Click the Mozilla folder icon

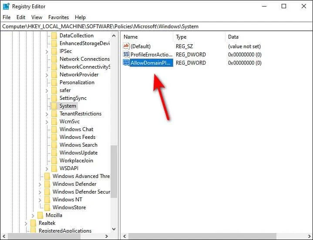(40, 215)
